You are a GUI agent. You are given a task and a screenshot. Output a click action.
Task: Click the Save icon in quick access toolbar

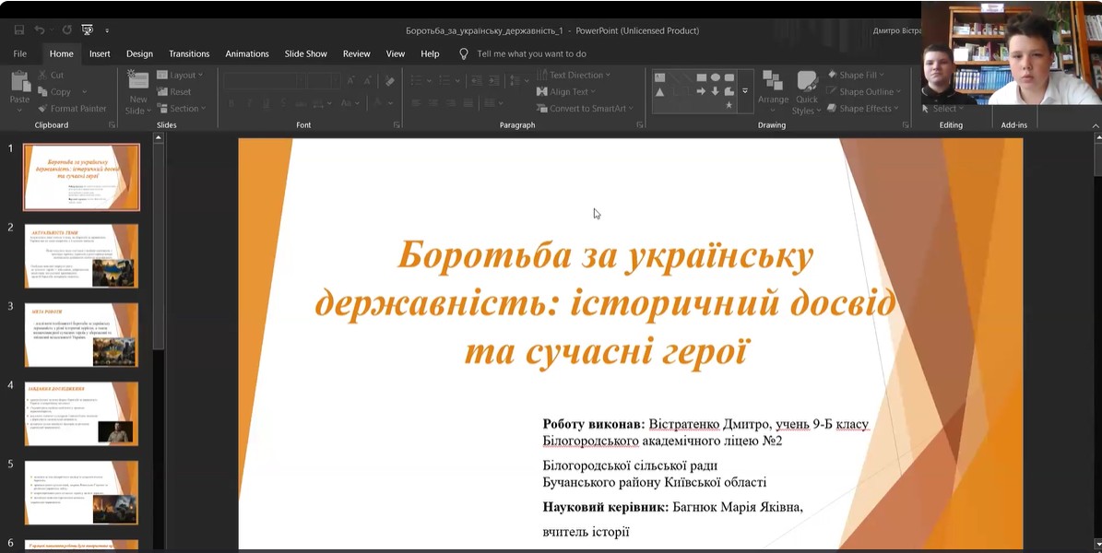[18, 30]
